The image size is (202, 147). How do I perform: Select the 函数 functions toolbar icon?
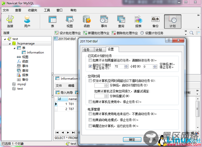(x=87, y=21)
